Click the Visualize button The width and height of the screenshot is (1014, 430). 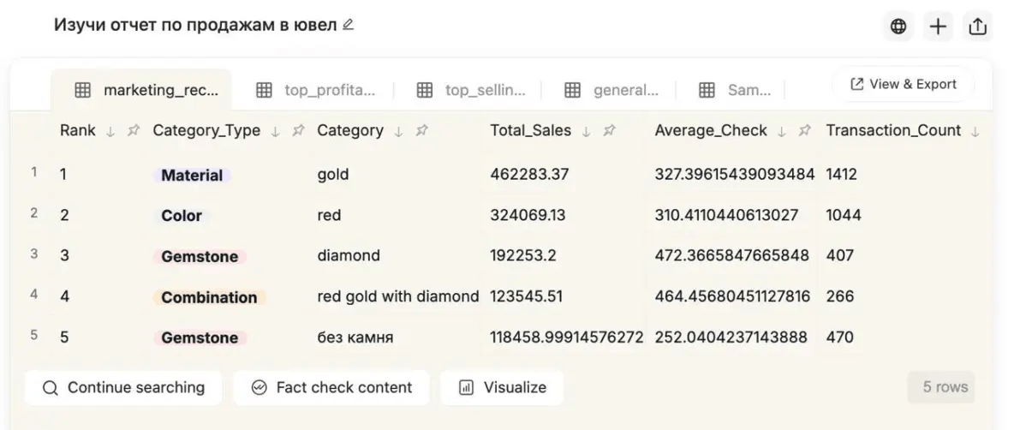tap(502, 387)
